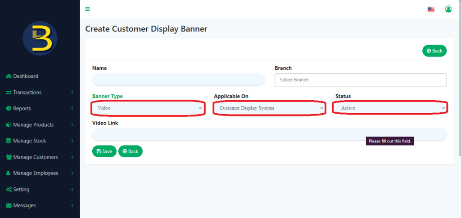Click the top-right Back button
The image size is (461, 218).
point(434,51)
